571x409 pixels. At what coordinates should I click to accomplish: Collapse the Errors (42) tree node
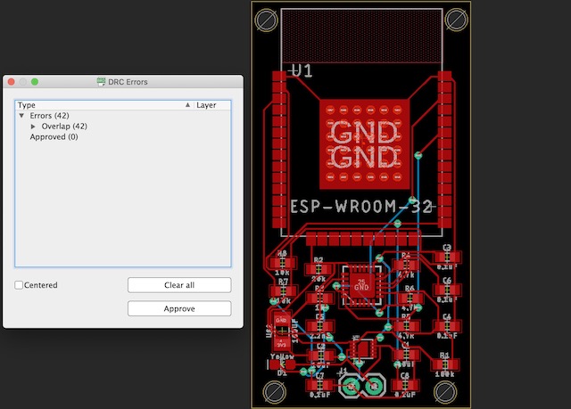[21, 116]
